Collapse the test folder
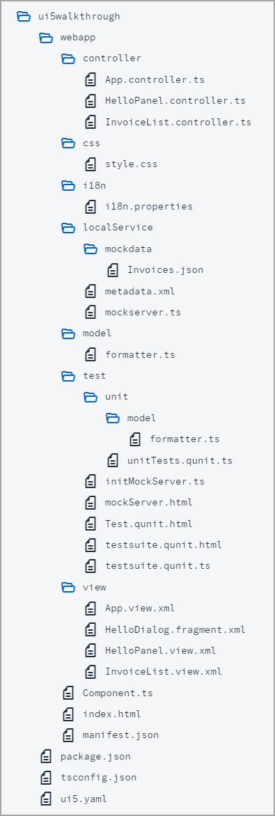Image resolution: width=275 pixels, height=816 pixels. [69, 375]
